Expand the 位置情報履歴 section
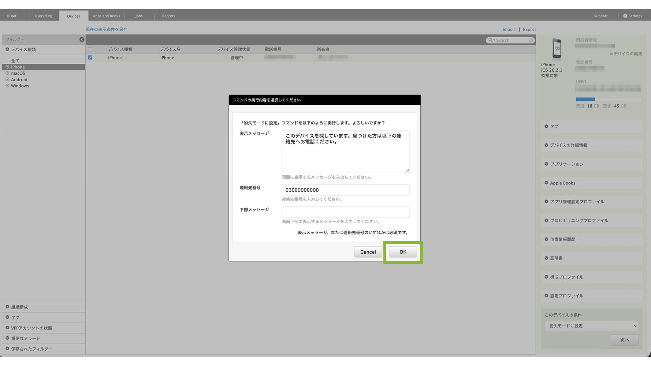This screenshot has height=366, width=651. [x=562, y=239]
